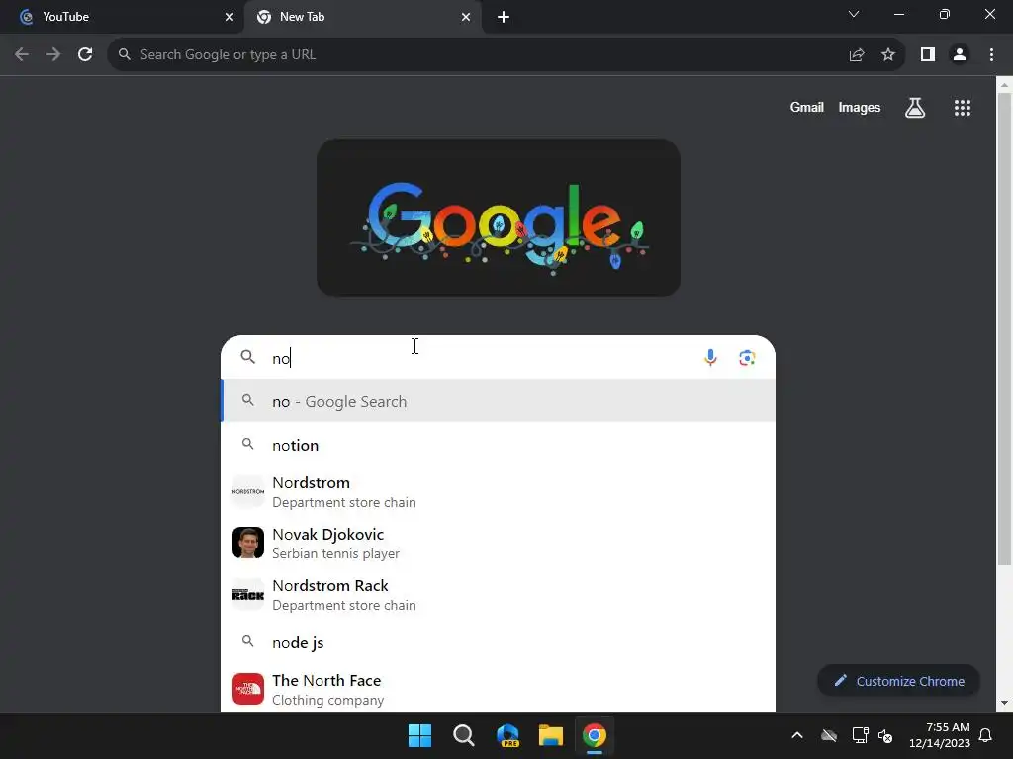The width and height of the screenshot is (1013, 759).
Task: Open network status tray icon
Action: coord(860,735)
